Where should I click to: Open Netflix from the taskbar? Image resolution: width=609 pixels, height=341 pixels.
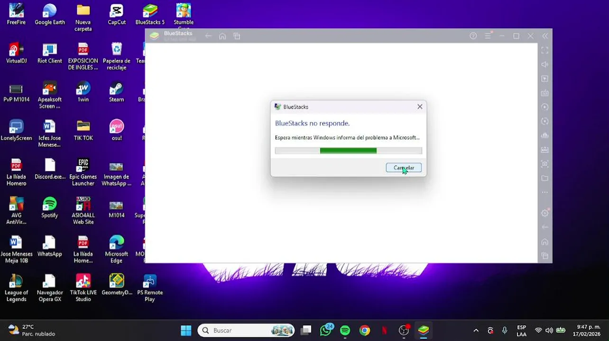(384, 330)
